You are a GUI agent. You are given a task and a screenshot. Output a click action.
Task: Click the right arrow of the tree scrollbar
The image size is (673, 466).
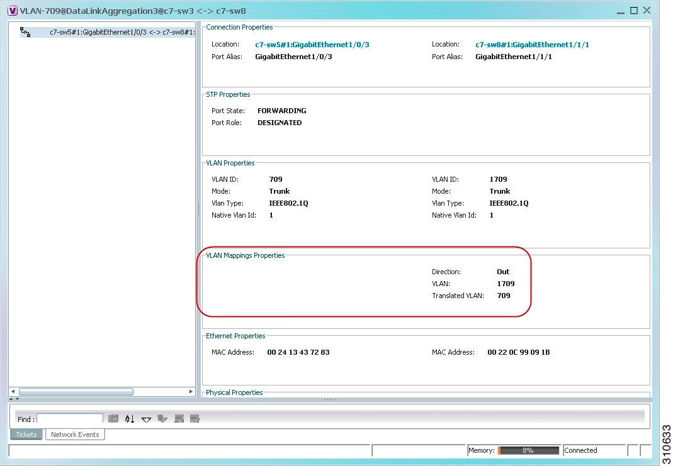[x=191, y=391]
